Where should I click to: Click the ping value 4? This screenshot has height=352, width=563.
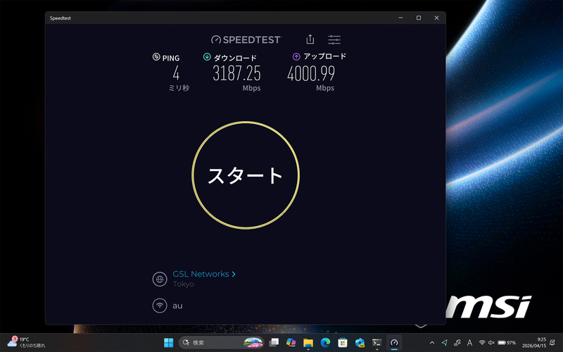[176, 73]
